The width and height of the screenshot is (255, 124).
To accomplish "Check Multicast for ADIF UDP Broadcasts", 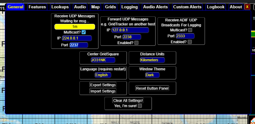I will [190, 30].
